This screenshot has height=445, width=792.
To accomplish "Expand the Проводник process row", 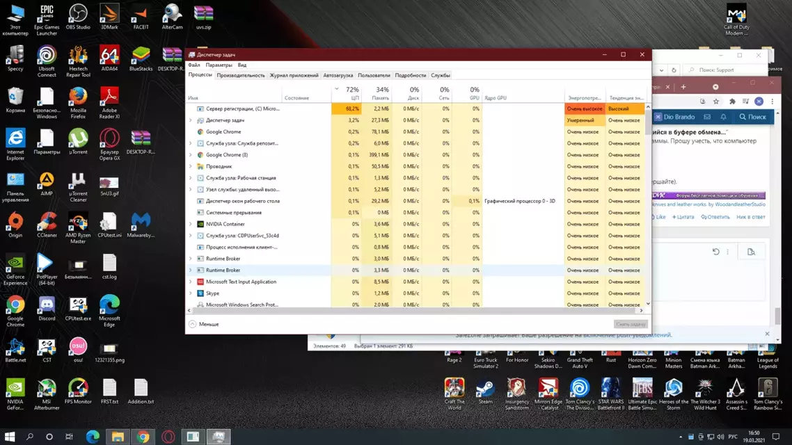I will click(191, 166).
